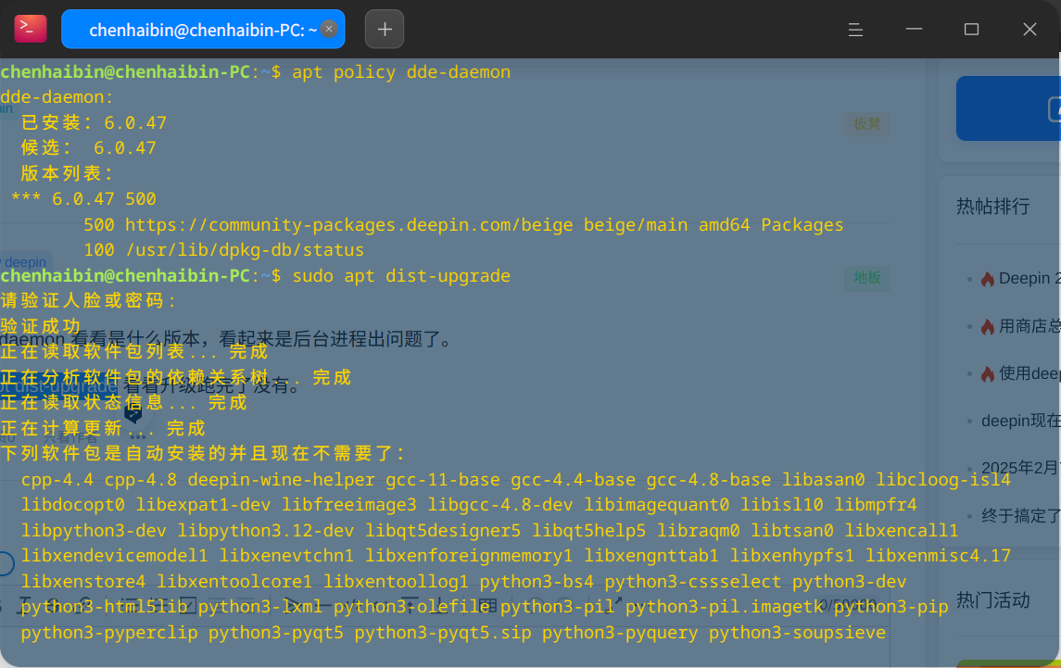
Task: Open the 'deepin现在' post in background page
Action: pyautogui.click(x=1021, y=421)
